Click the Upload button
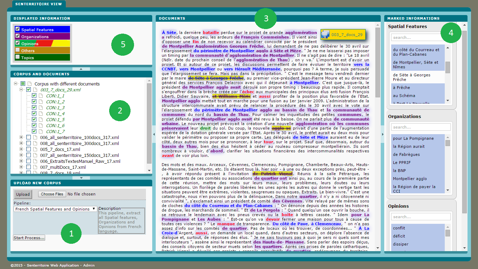The width and height of the screenshot is (478, 269). click(23, 194)
